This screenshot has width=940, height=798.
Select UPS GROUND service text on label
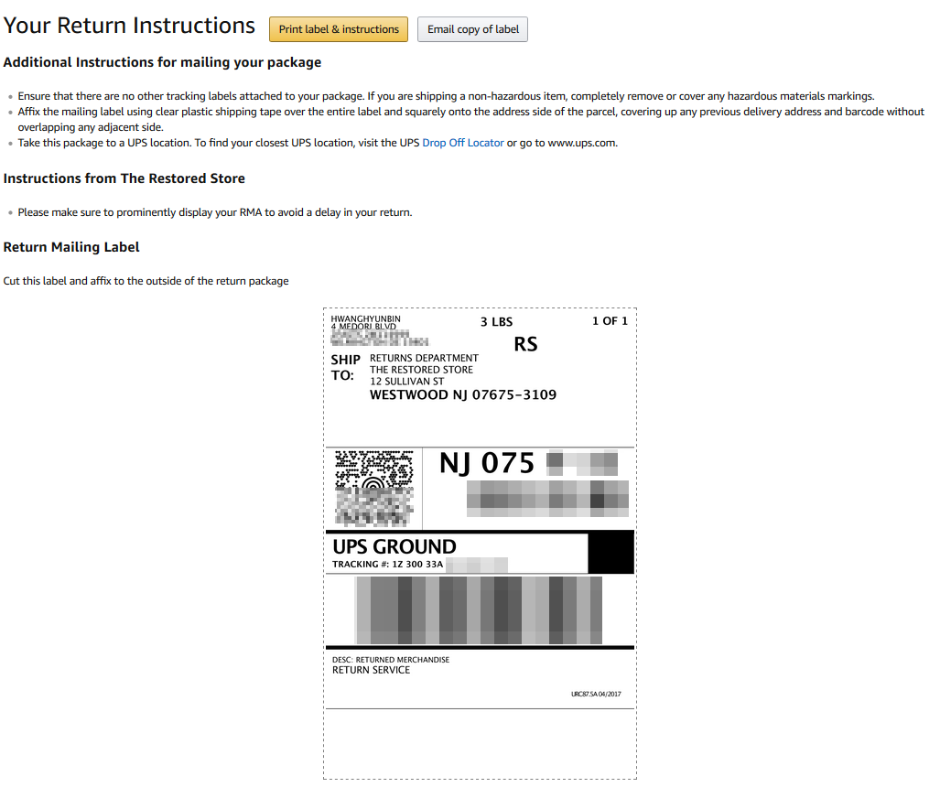click(x=394, y=546)
